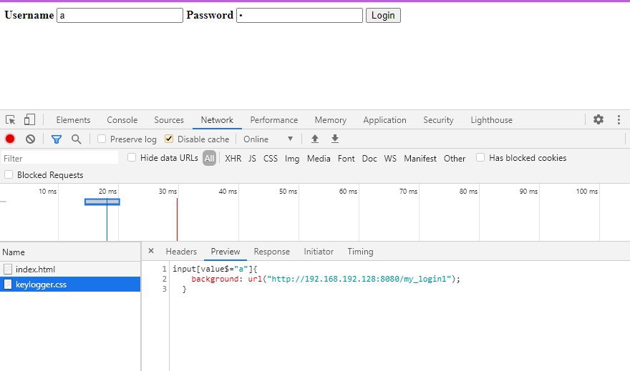View the Headers tab of request
Viewport: 630px width, 371px height.
(x=181, y=252)
